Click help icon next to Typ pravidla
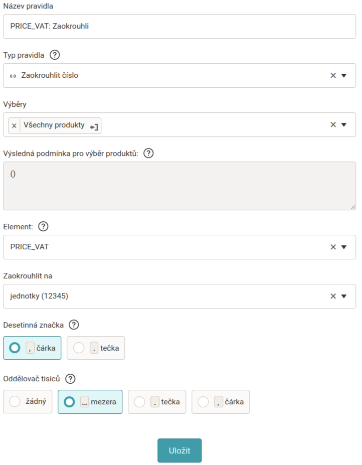The image size is (362, 465). click(x=55, y=55)
